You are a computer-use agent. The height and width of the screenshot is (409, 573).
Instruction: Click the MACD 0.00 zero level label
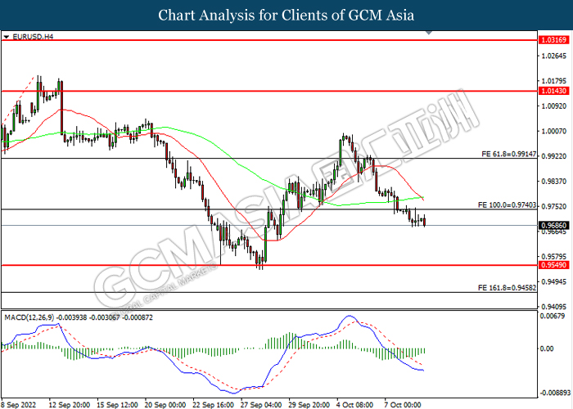pyautogui.click(x=546, y=348)
